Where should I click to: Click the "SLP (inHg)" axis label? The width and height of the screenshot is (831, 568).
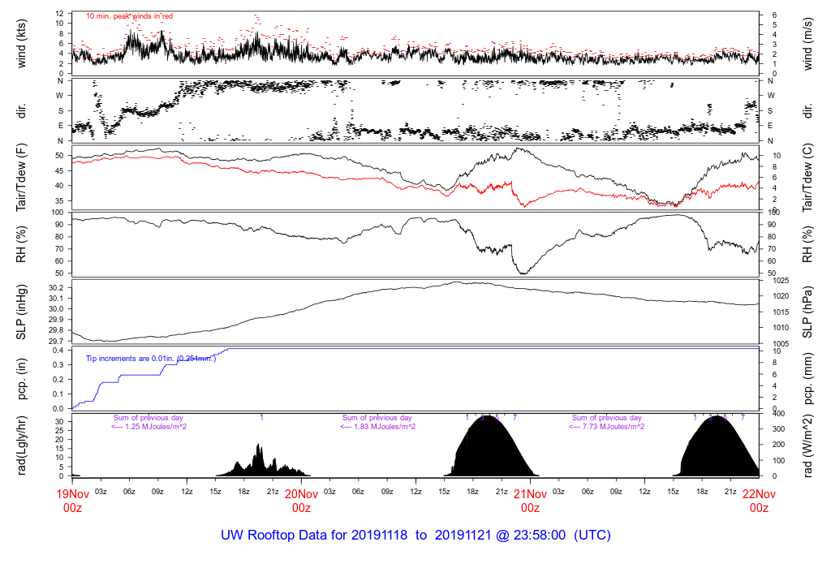click(x=21, y=312)
